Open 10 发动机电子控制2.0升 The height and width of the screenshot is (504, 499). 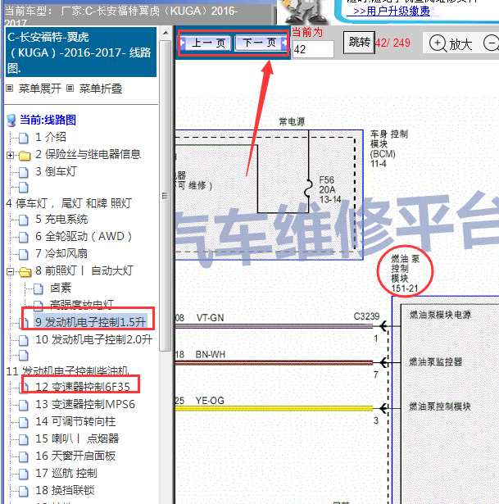(x=93, y=339)
